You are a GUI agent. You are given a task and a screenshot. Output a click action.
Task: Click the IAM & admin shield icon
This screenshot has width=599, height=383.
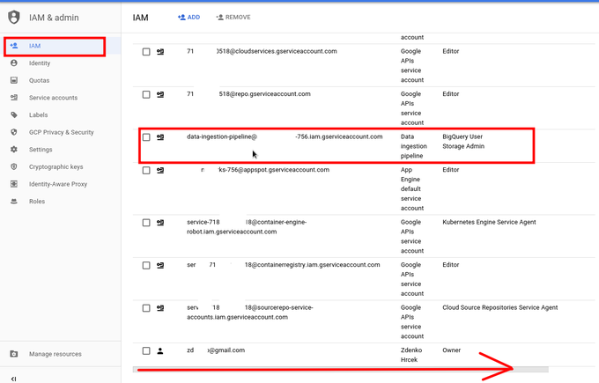point(14,18)
